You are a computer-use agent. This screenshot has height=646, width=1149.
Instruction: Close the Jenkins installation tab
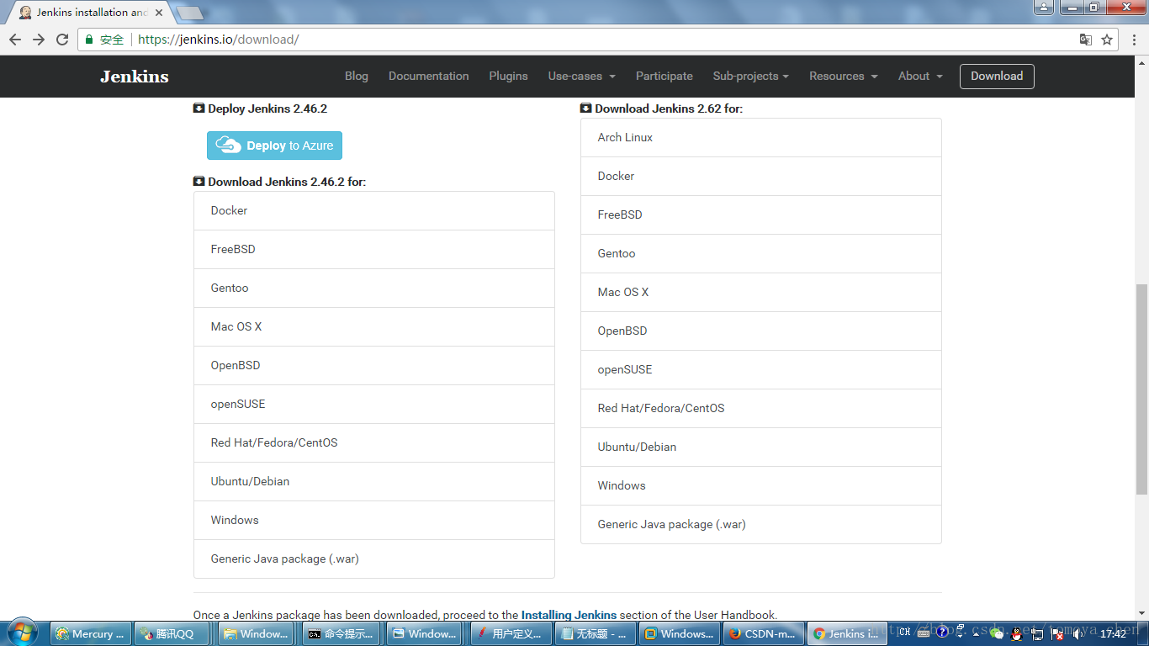[x=159, y=13]
